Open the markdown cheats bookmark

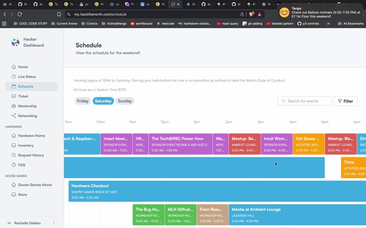tap(195, 24)
